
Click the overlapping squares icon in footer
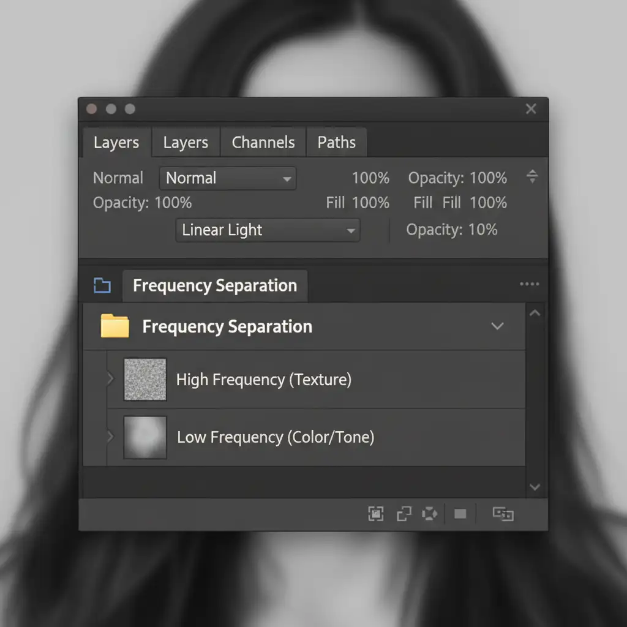coord(404,514)
